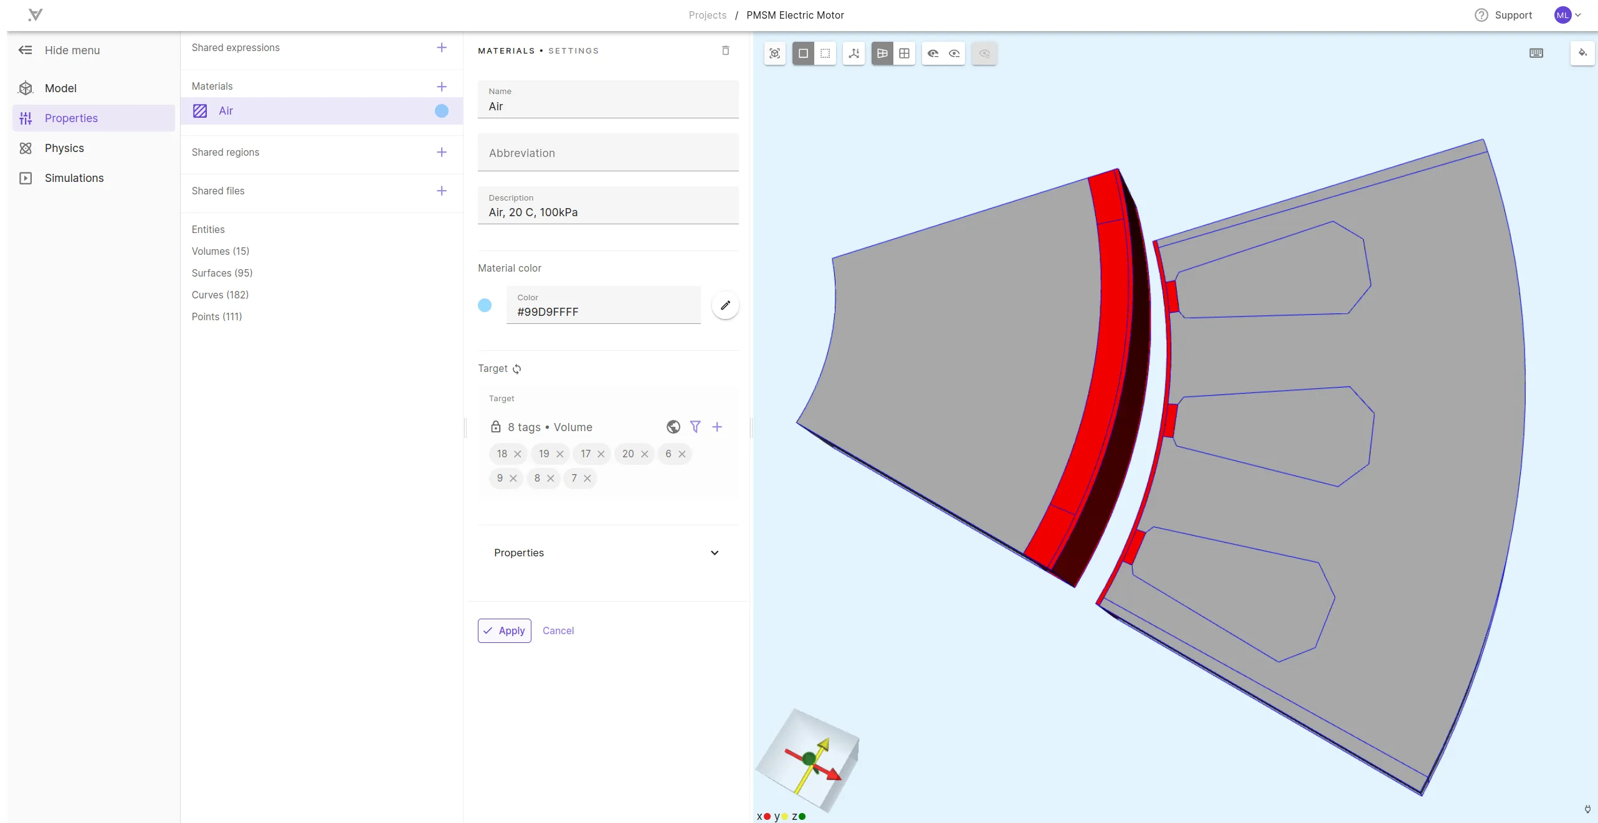Show coordinate axes info in viewport

(854, 54)
